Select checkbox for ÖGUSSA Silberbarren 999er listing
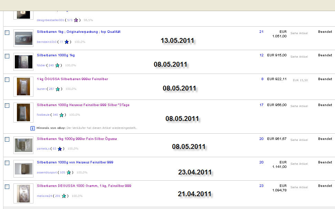Viewport: 335px width, 209px height. coord(7,80)
